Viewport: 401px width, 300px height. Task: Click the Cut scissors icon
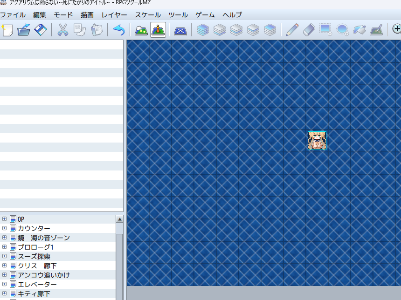click(x=62, y=30)
